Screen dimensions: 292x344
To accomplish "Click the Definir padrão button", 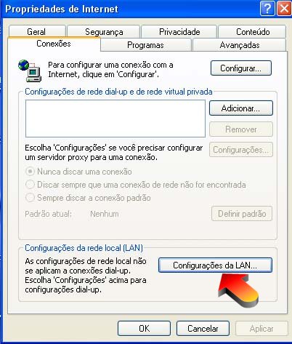I will click(x=242, y=214).
